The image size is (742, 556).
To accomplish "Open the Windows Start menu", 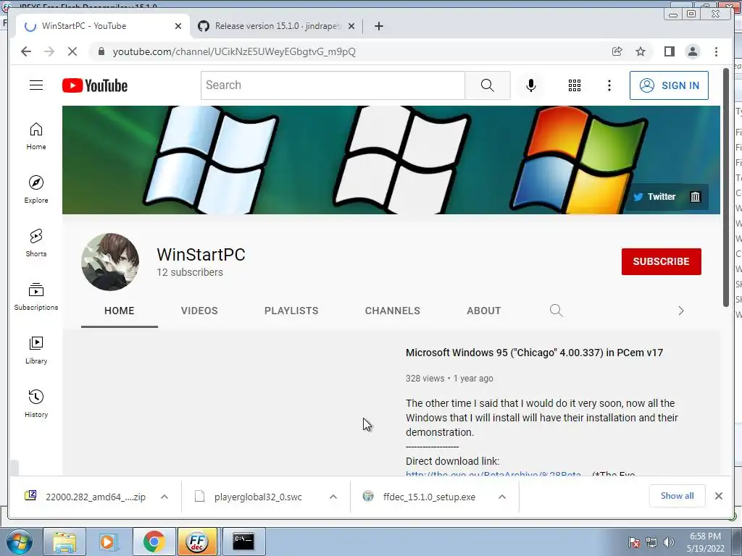I will point(20,542).
